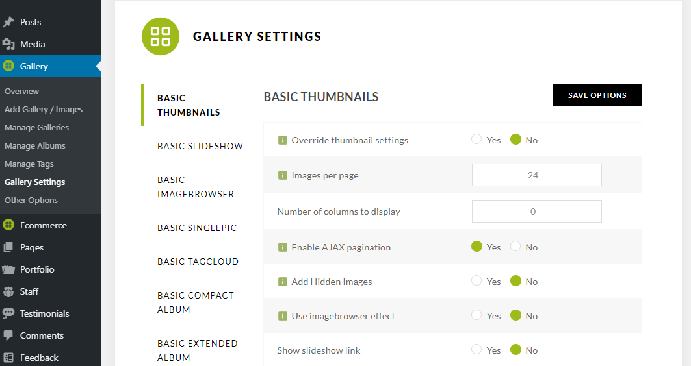Click the Number of columns input field

[x=537, y=211]
